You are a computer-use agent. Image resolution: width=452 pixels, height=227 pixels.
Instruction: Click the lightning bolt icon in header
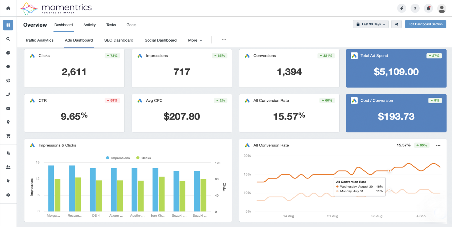402,9
